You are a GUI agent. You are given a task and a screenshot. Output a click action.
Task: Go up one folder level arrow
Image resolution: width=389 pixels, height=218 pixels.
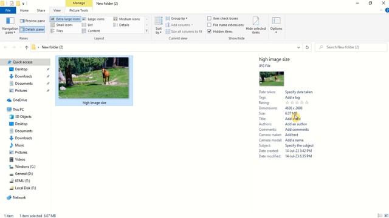[26, 47]
